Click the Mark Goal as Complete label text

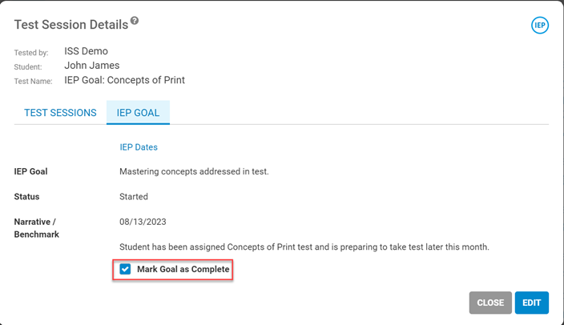point(183,269)
